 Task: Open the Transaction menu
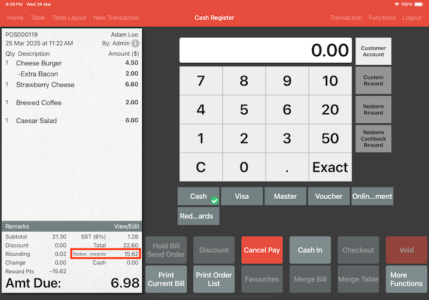[346, 18]
